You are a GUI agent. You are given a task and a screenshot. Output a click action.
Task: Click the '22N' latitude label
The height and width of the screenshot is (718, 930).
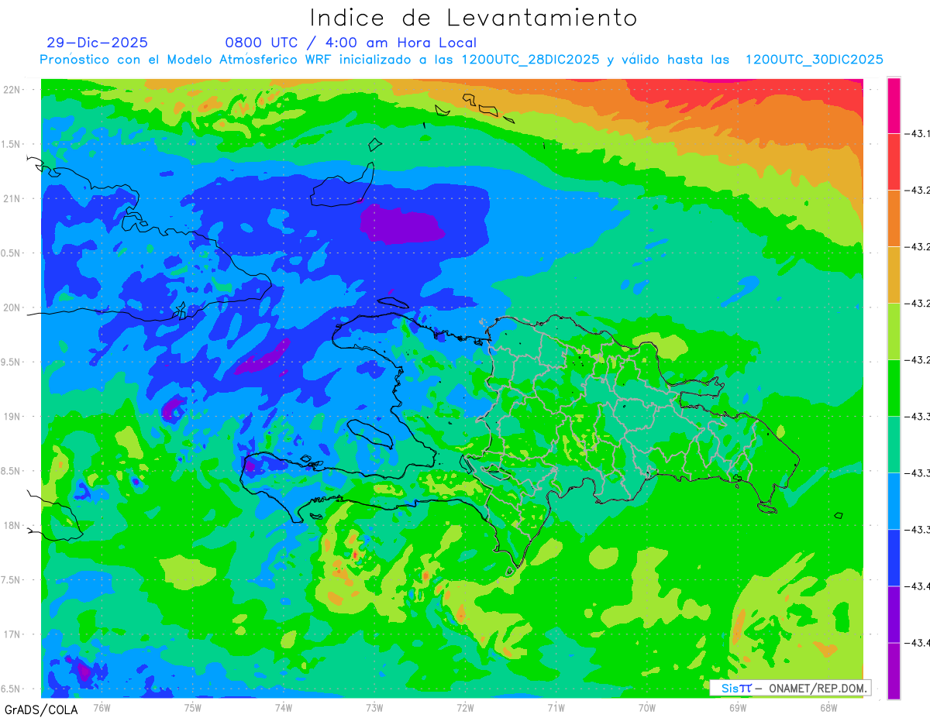point(12,90)
